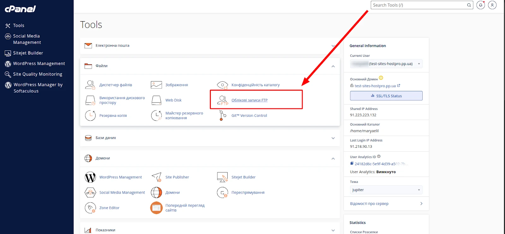Click the Last Login IP 91.218.90.13

(x=361, y=147)
